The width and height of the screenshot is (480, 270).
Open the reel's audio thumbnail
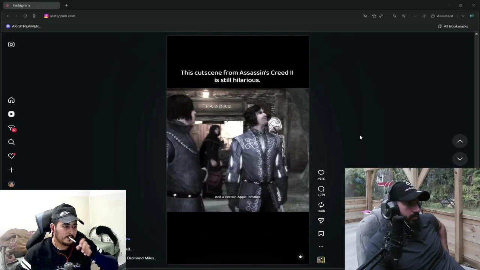(321, 260)
